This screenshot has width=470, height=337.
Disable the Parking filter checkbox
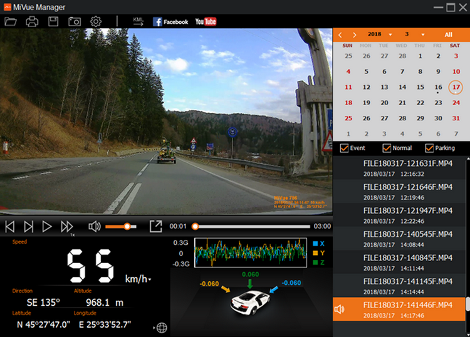(429, 148)
